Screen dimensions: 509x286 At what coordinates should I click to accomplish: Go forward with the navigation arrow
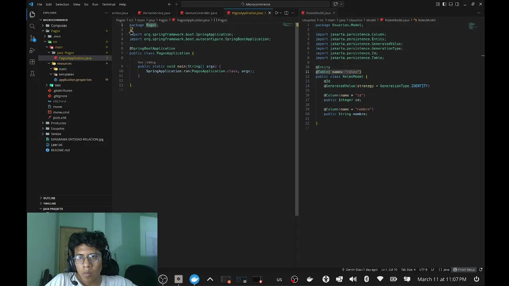tap(176, 4)
